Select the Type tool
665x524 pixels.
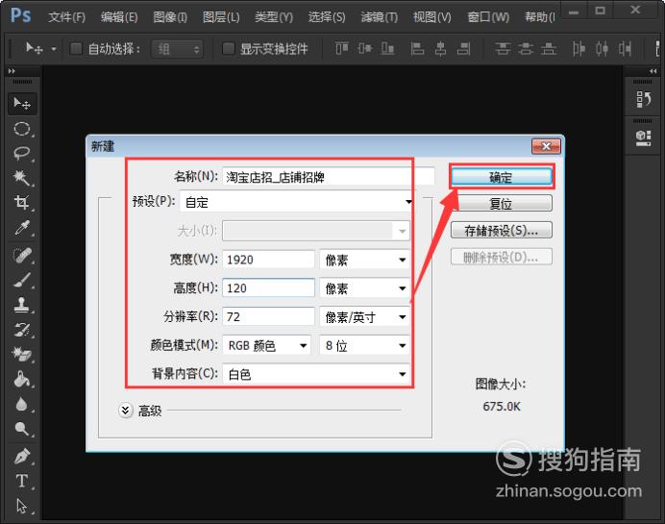pyautogui.click(x=22, y=481)
